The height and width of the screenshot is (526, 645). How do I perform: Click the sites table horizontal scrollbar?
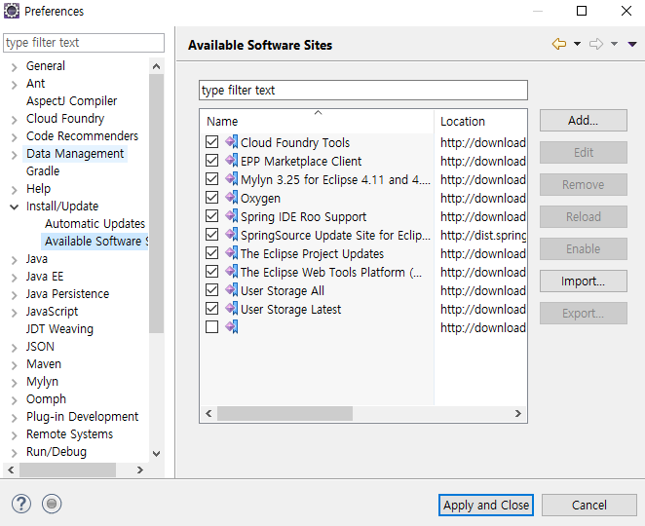(x=285, y=414)
